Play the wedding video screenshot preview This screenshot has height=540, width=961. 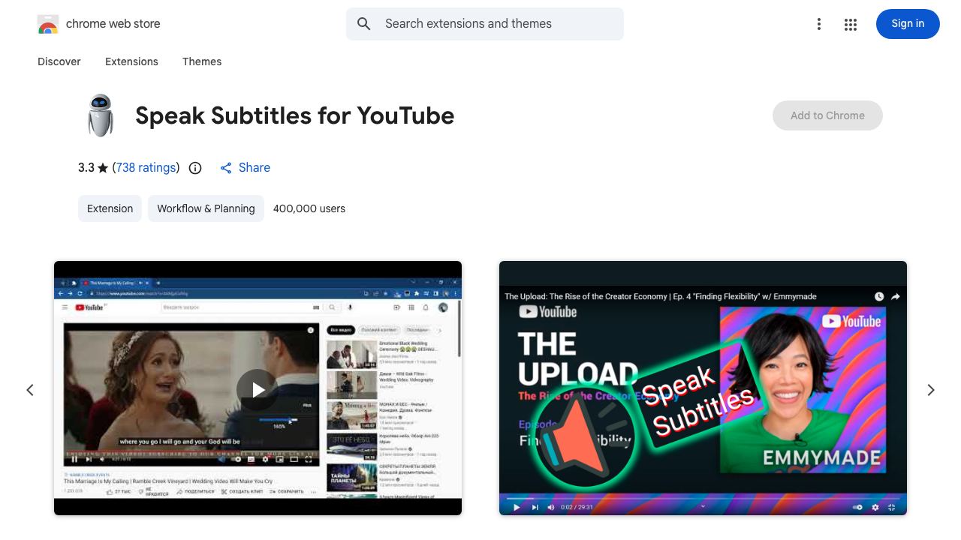pos(258,390)
